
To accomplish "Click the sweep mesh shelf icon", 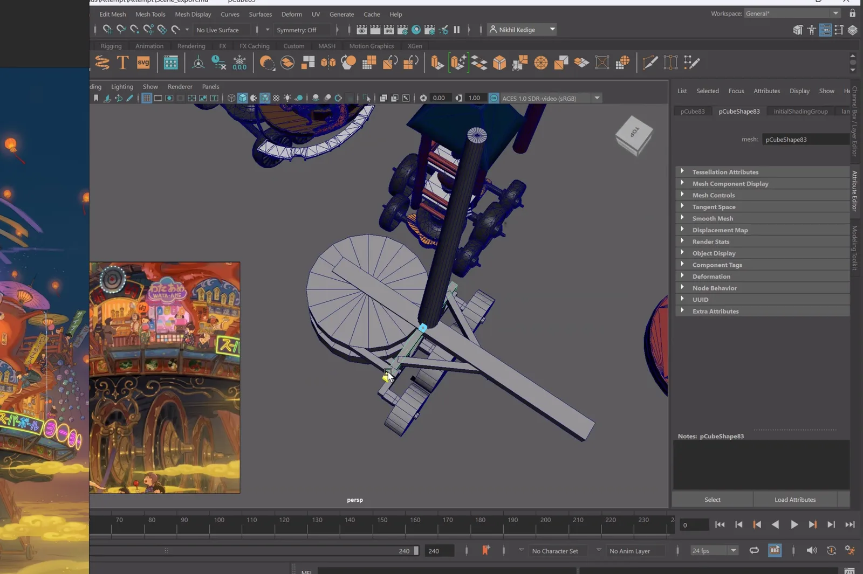I will tap(102, 63).
